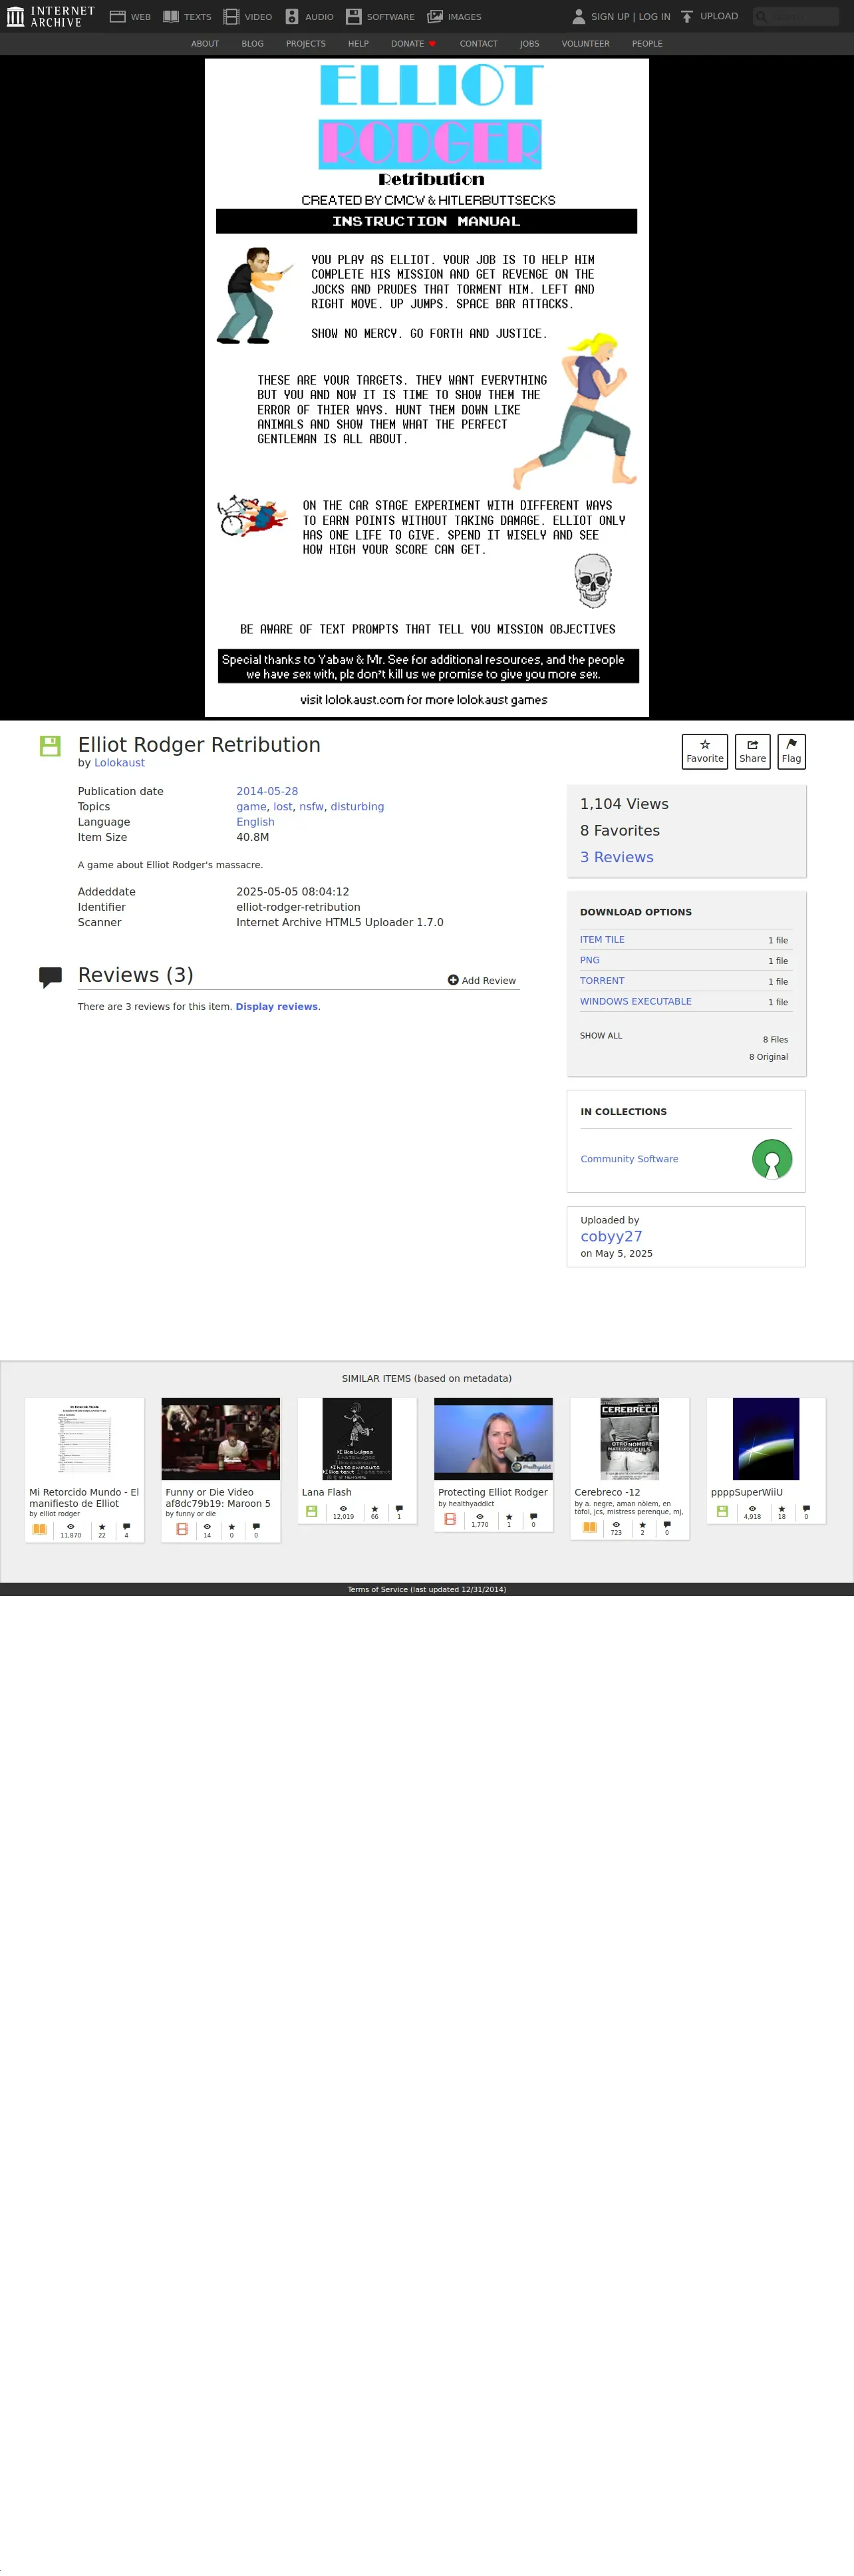Click the book icon on Cerebreco -12 card
The width and height of the screenshot is (854, 2576).
point(590,1527)
